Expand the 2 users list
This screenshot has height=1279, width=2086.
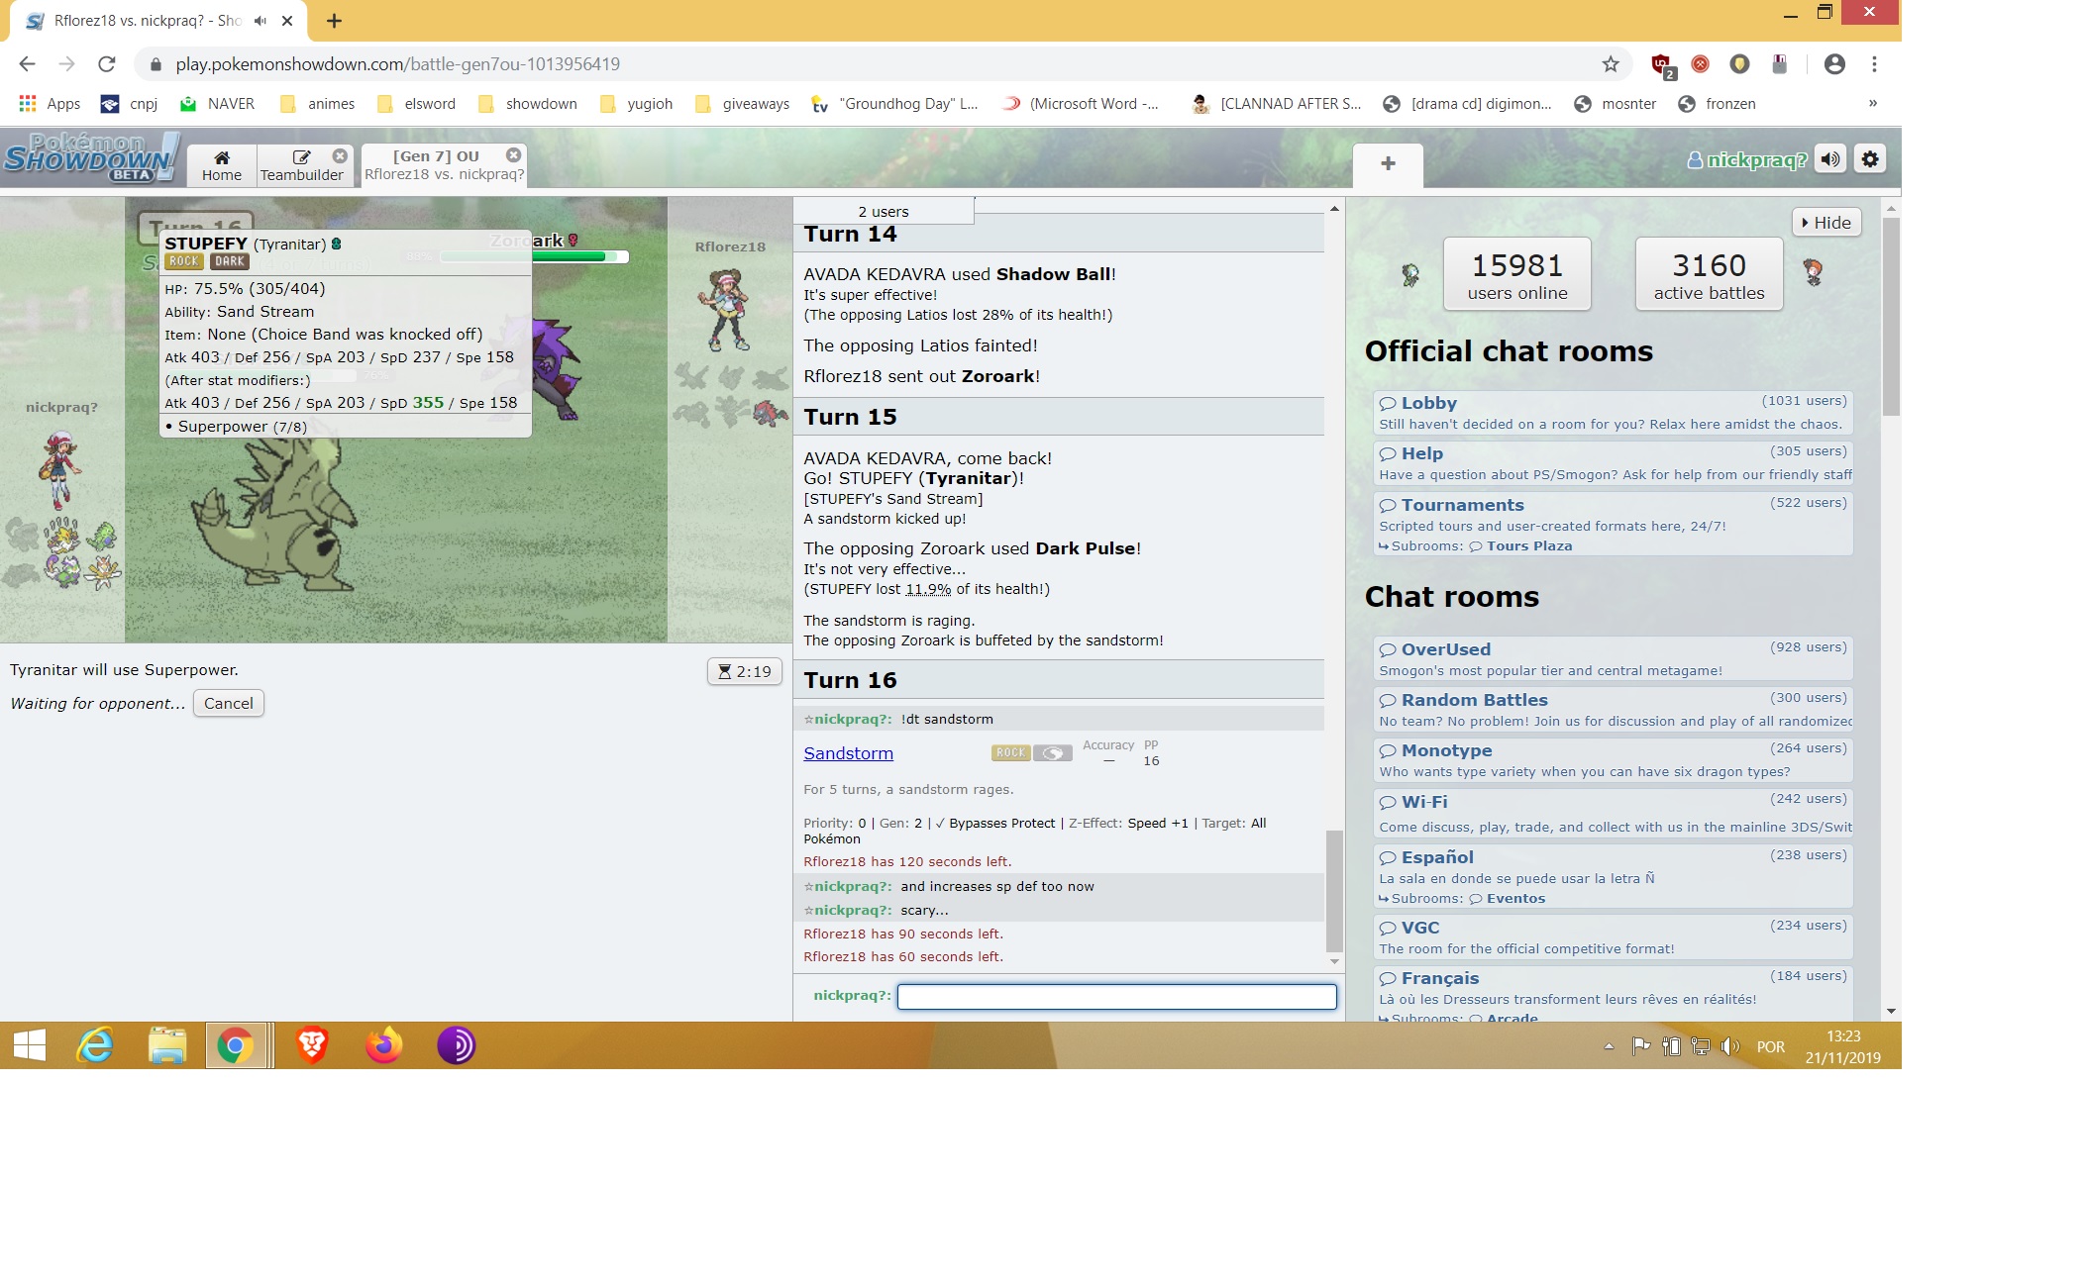(x=883, y=212)
